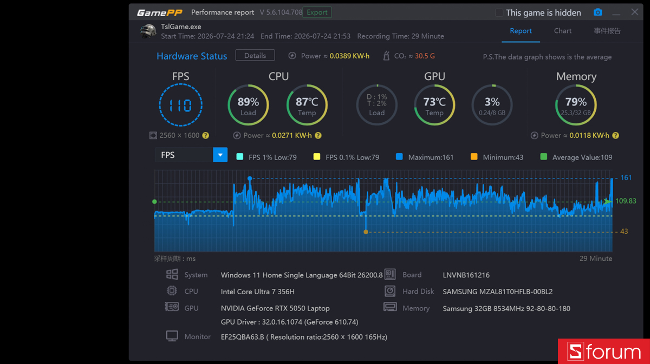Click the 'Intel Core Ultra 7 356H' text

[x=258, y=292]
